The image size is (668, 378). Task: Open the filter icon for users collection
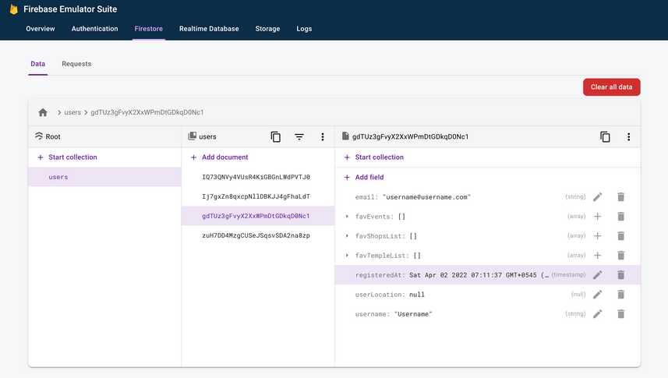click(299, 136)
